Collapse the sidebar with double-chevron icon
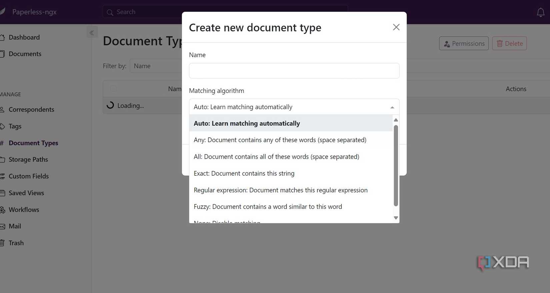Viewport: 550px width, 293px height. (x=92, y=33)
